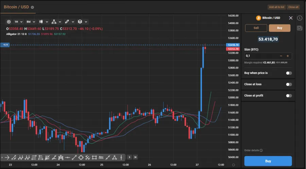
Task: Select the trend angle tool
Action: coord(54,157)
